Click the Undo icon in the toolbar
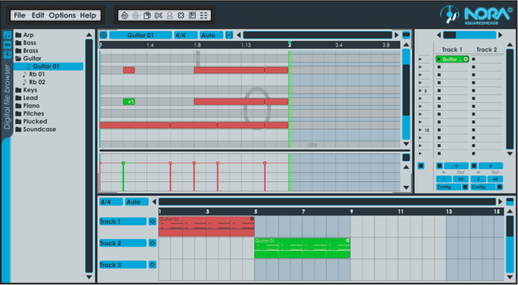Screen dimensions: 518x285 coord(125,15)
